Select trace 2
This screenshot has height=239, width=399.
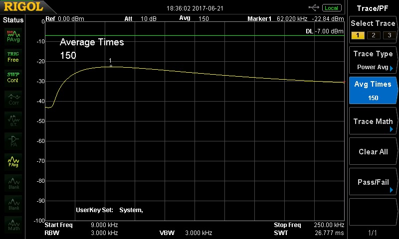(x=373, y=35)
